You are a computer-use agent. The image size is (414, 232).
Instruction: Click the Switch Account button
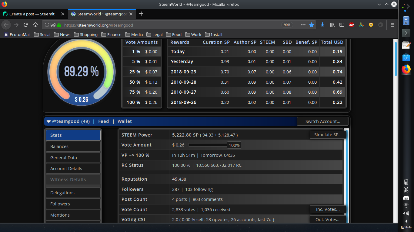[322, 121]
